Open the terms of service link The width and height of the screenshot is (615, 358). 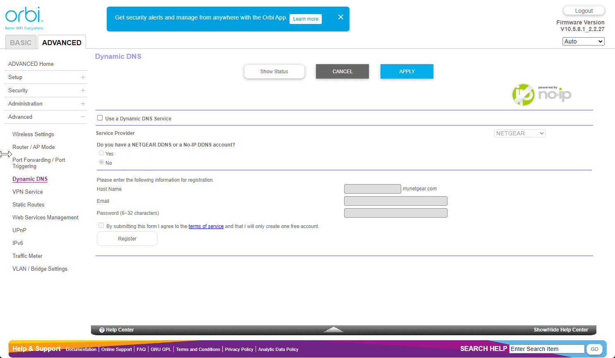(206, 226)
